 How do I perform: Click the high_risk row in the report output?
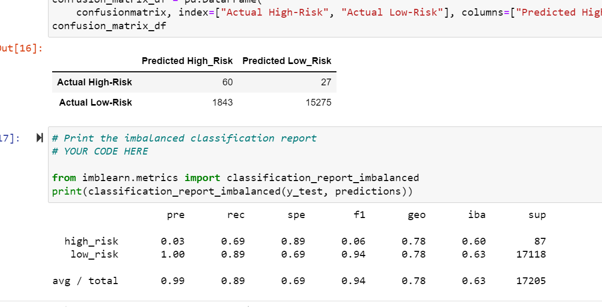(92, 241)
